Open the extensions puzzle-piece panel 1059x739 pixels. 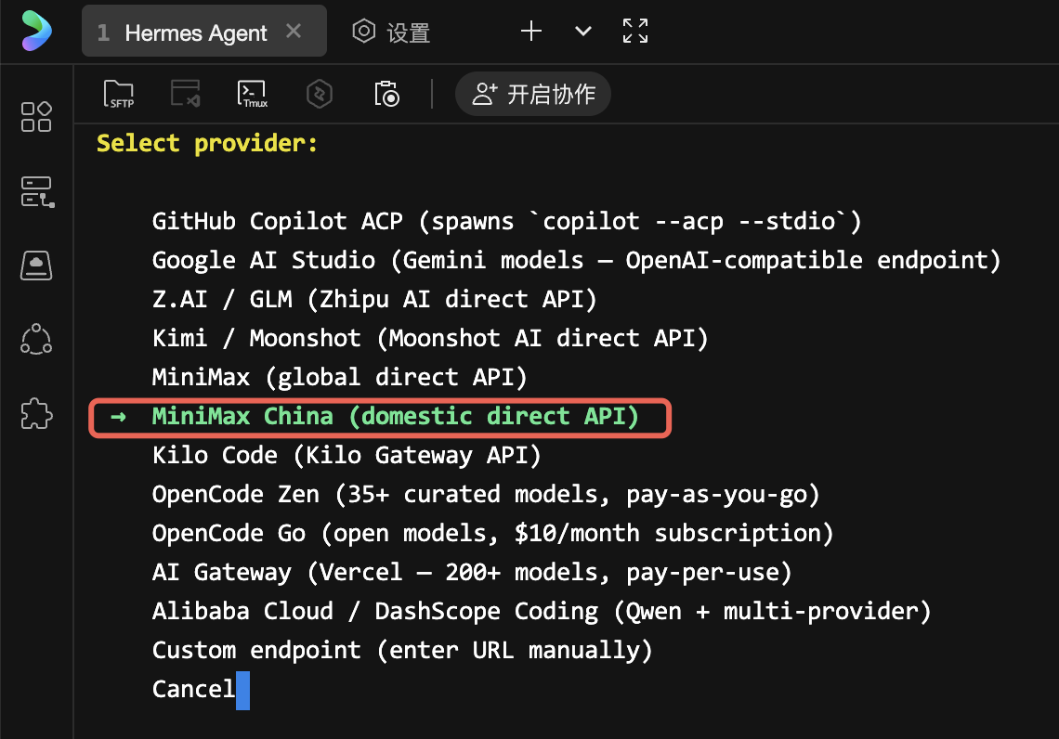pyautogui.click(x=36, y=413)
